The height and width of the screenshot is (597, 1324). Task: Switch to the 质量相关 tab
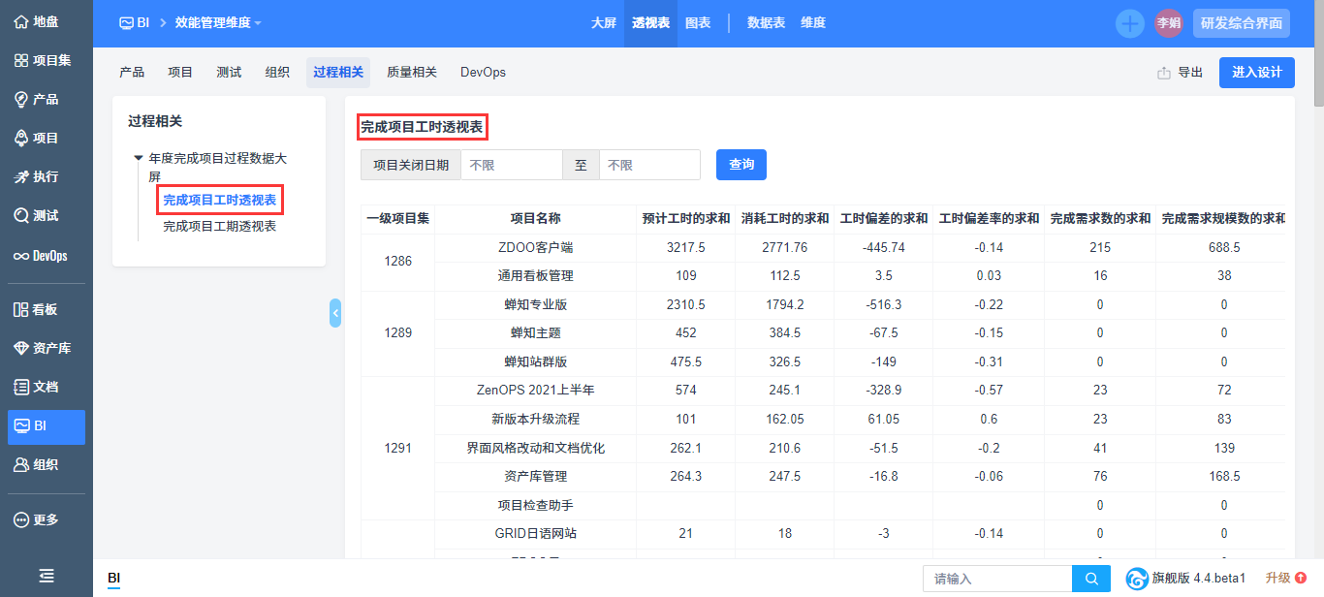coord(412,73)
